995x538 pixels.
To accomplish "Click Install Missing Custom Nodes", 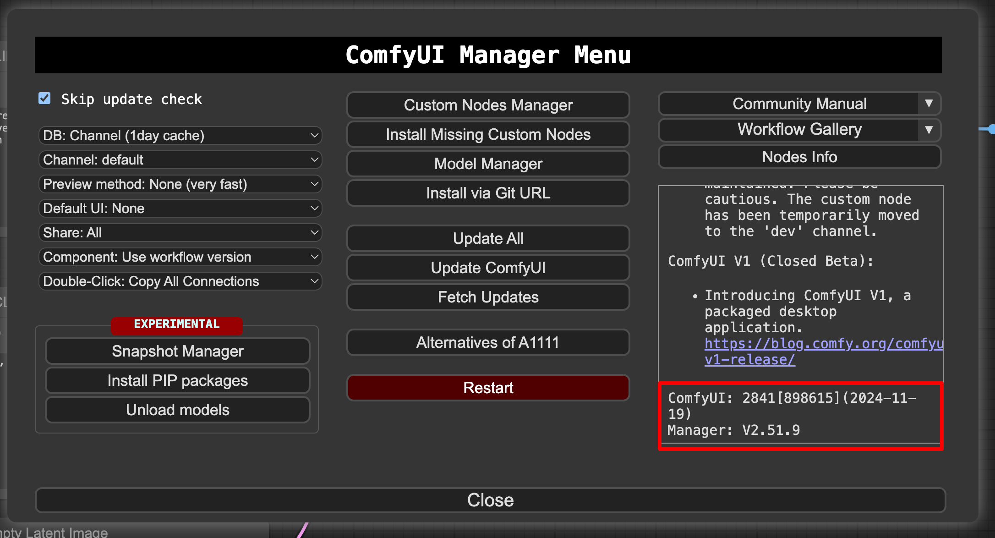I will (488, 134).
